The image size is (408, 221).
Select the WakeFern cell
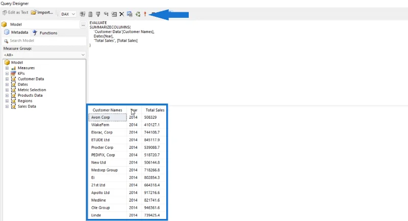click(x=108, y=125)
